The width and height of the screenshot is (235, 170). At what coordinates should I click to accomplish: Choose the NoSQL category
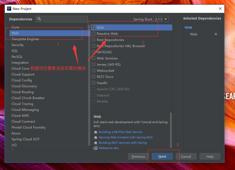(x=49, y=56)
